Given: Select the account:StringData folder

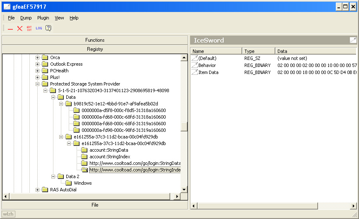Looking at the screenshot, I should tap(109, 150).
